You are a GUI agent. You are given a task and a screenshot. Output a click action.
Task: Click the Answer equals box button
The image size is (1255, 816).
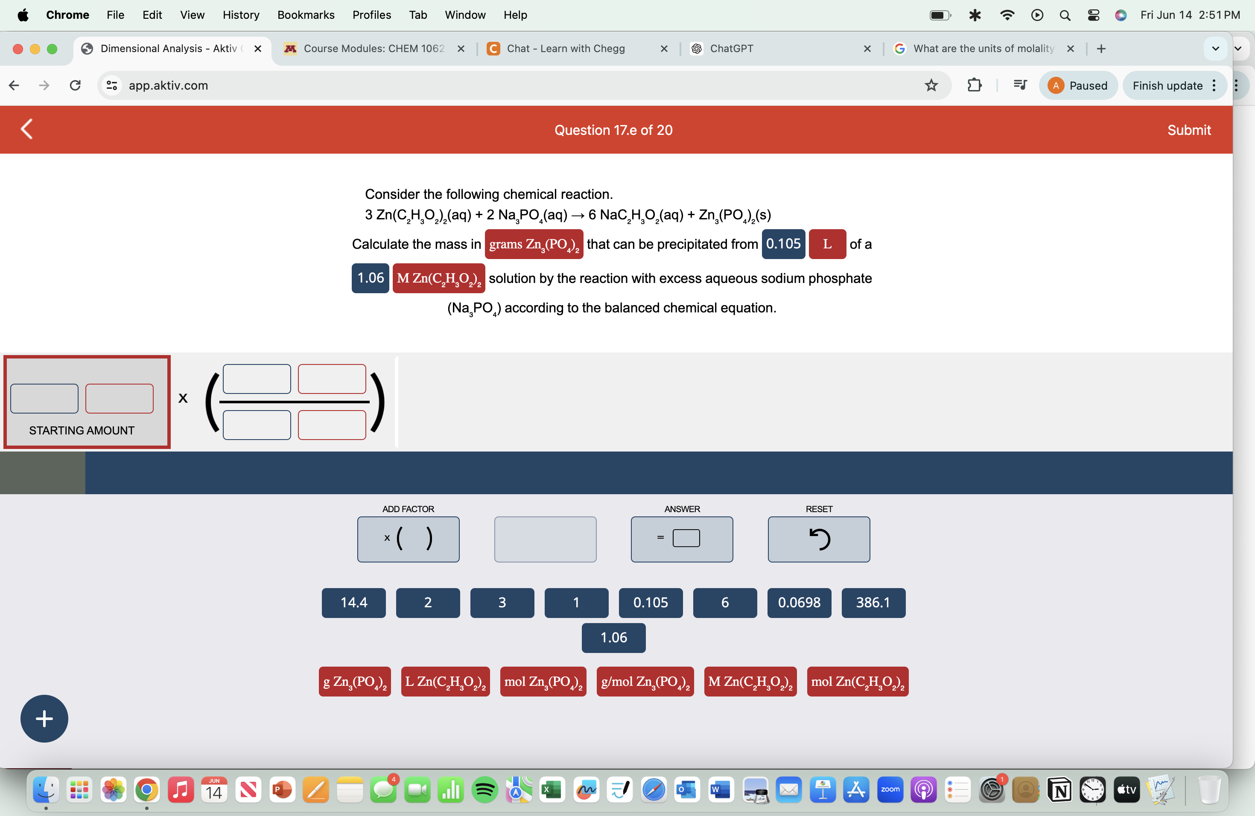tap(682, 539)
